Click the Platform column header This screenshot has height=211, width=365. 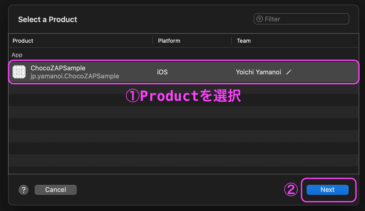point(169,41)
